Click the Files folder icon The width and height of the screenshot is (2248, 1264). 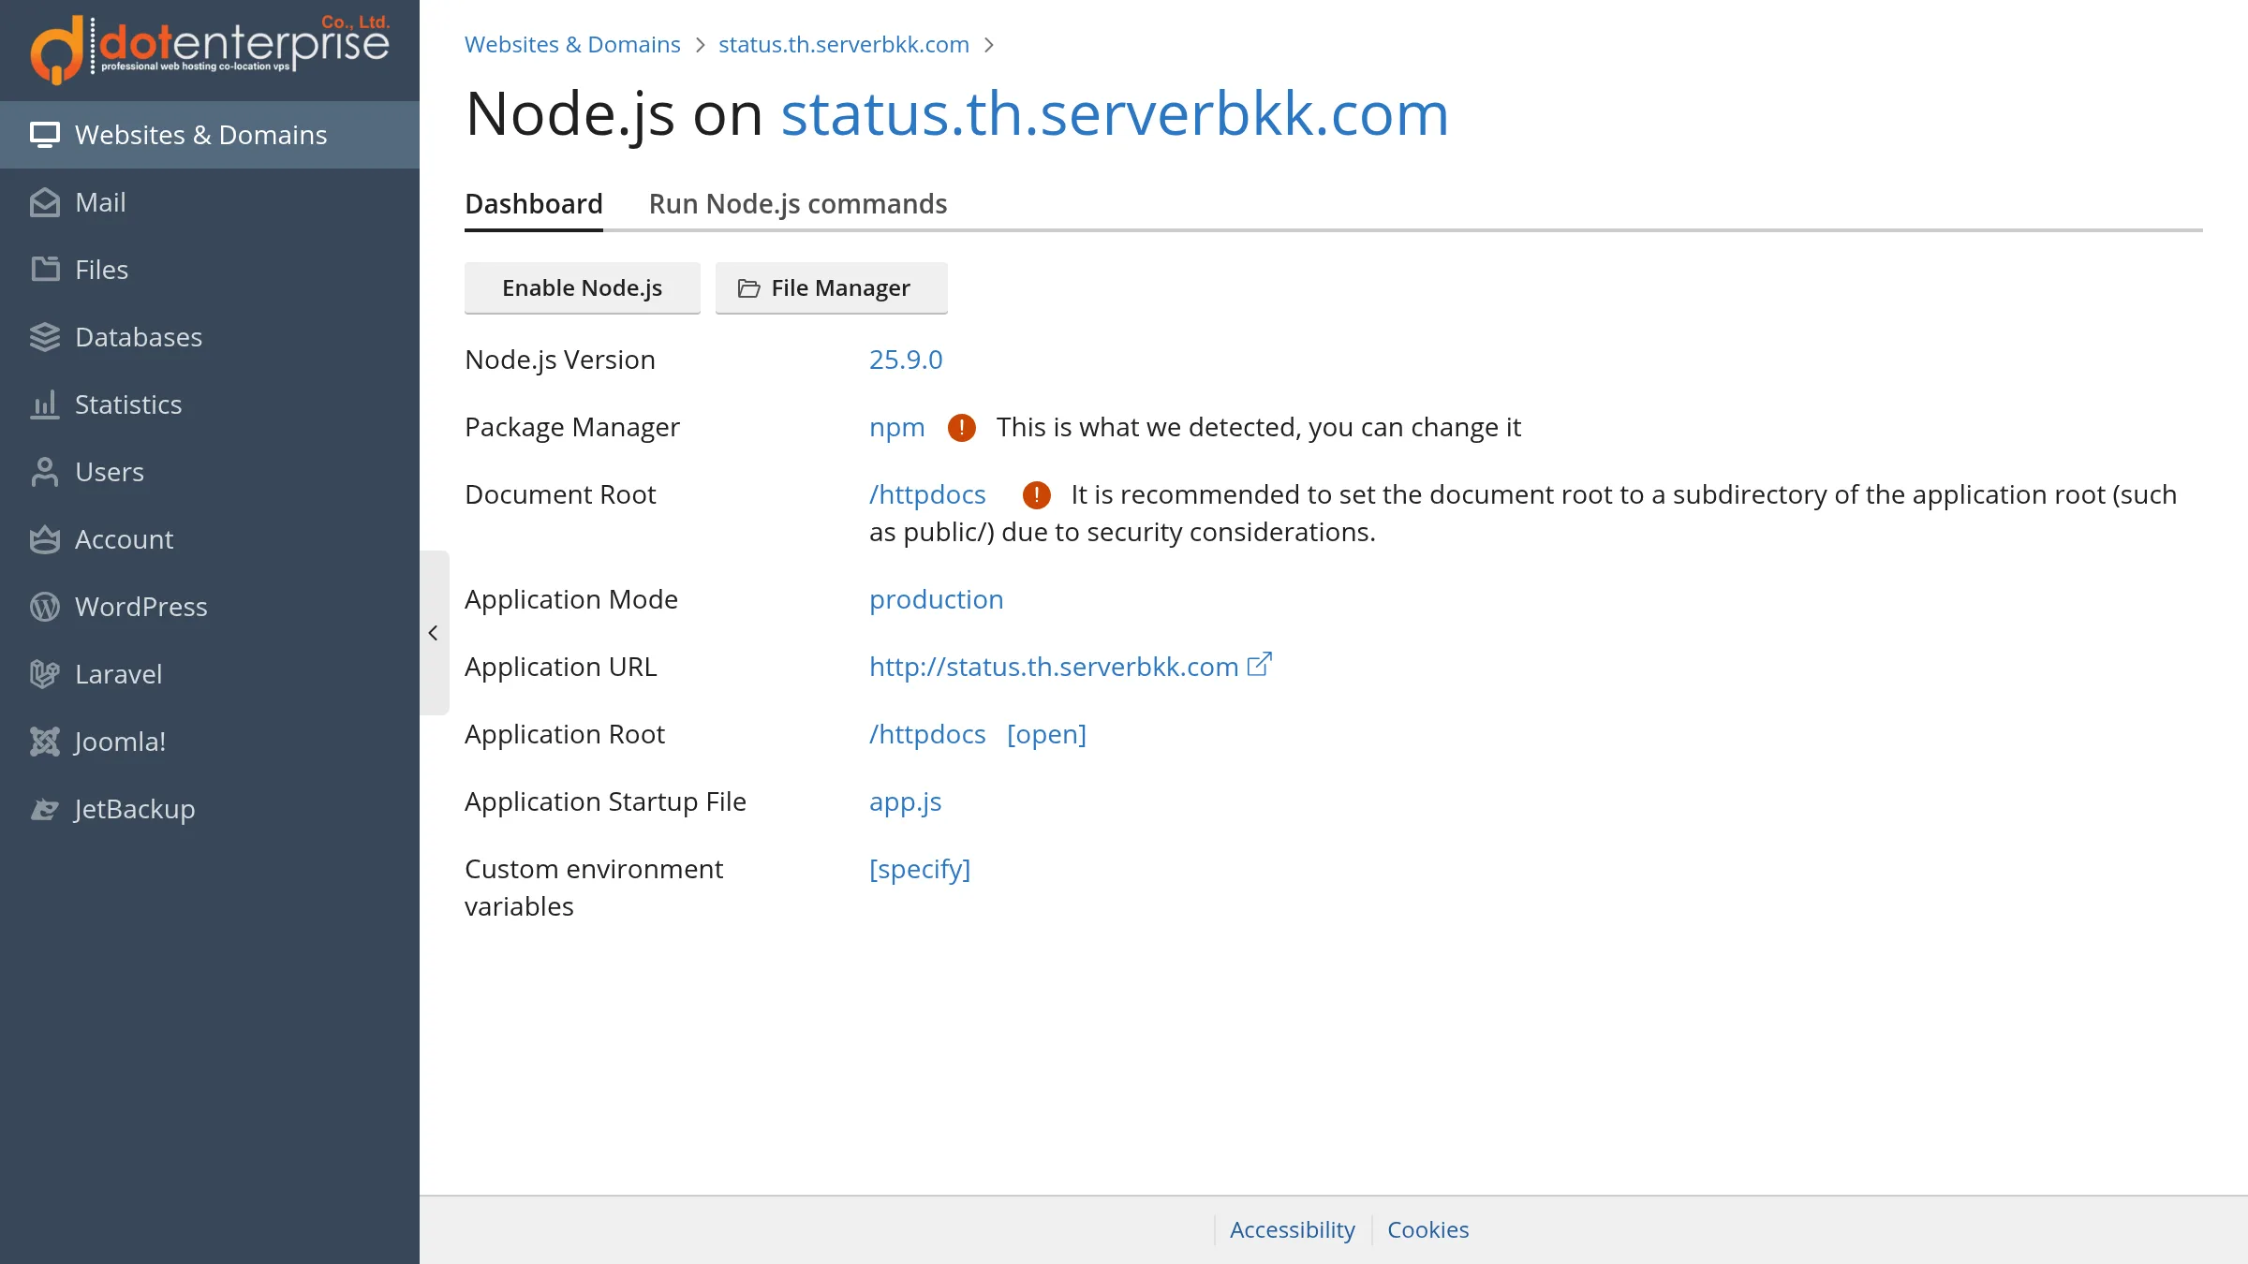click(x=45, y=270)
